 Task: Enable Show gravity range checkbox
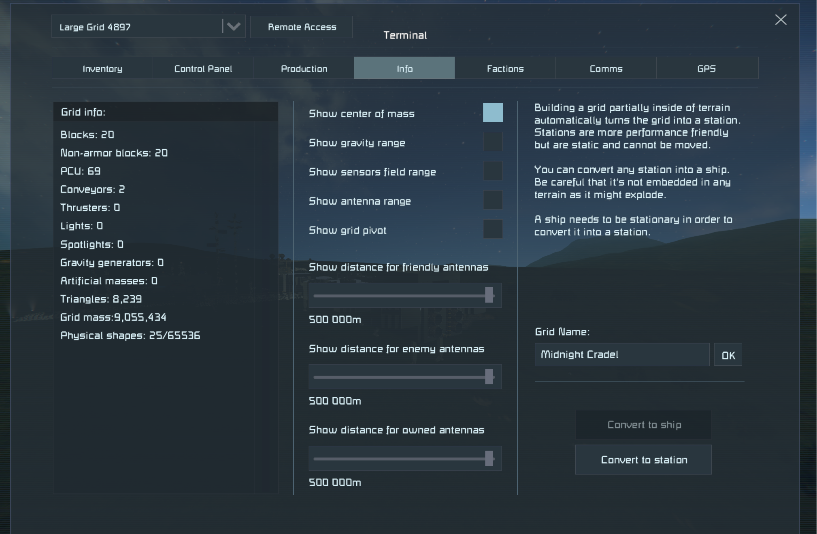(493, 142)
